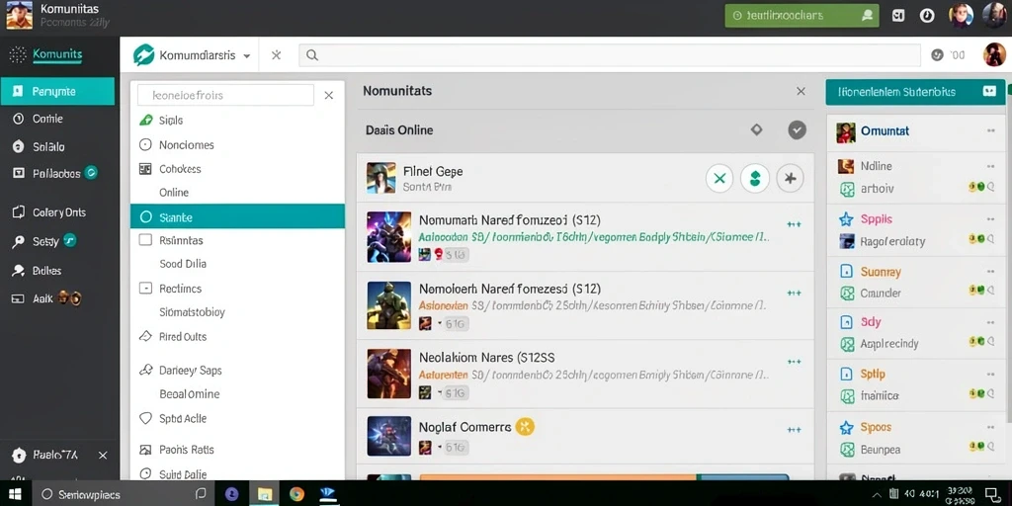Click the chat icon in the teal right panel header
The width and height of the screenshot is (1012, 506).
989,92
